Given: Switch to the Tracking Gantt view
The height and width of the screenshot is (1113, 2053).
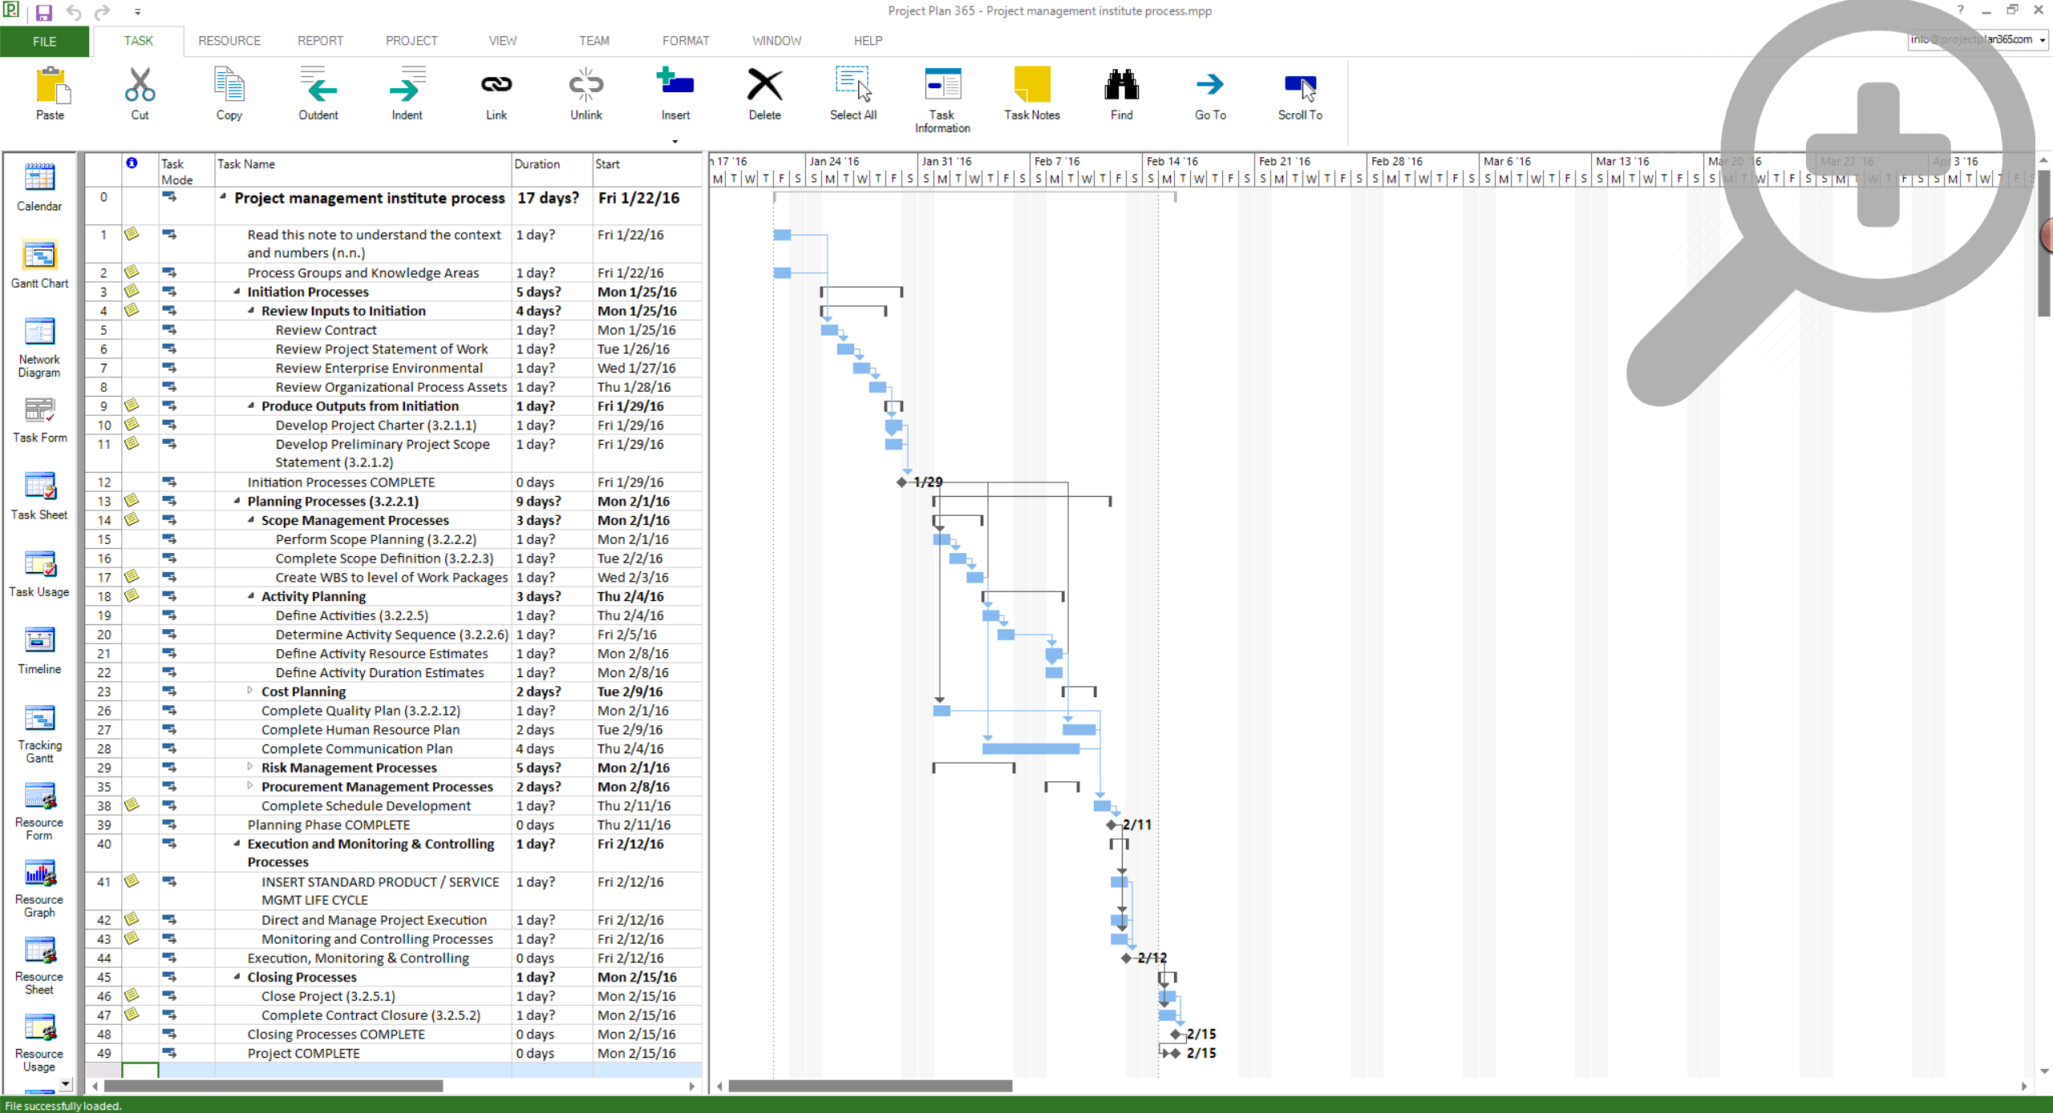Looking at the screenshot, I should [x=39, y=720].
